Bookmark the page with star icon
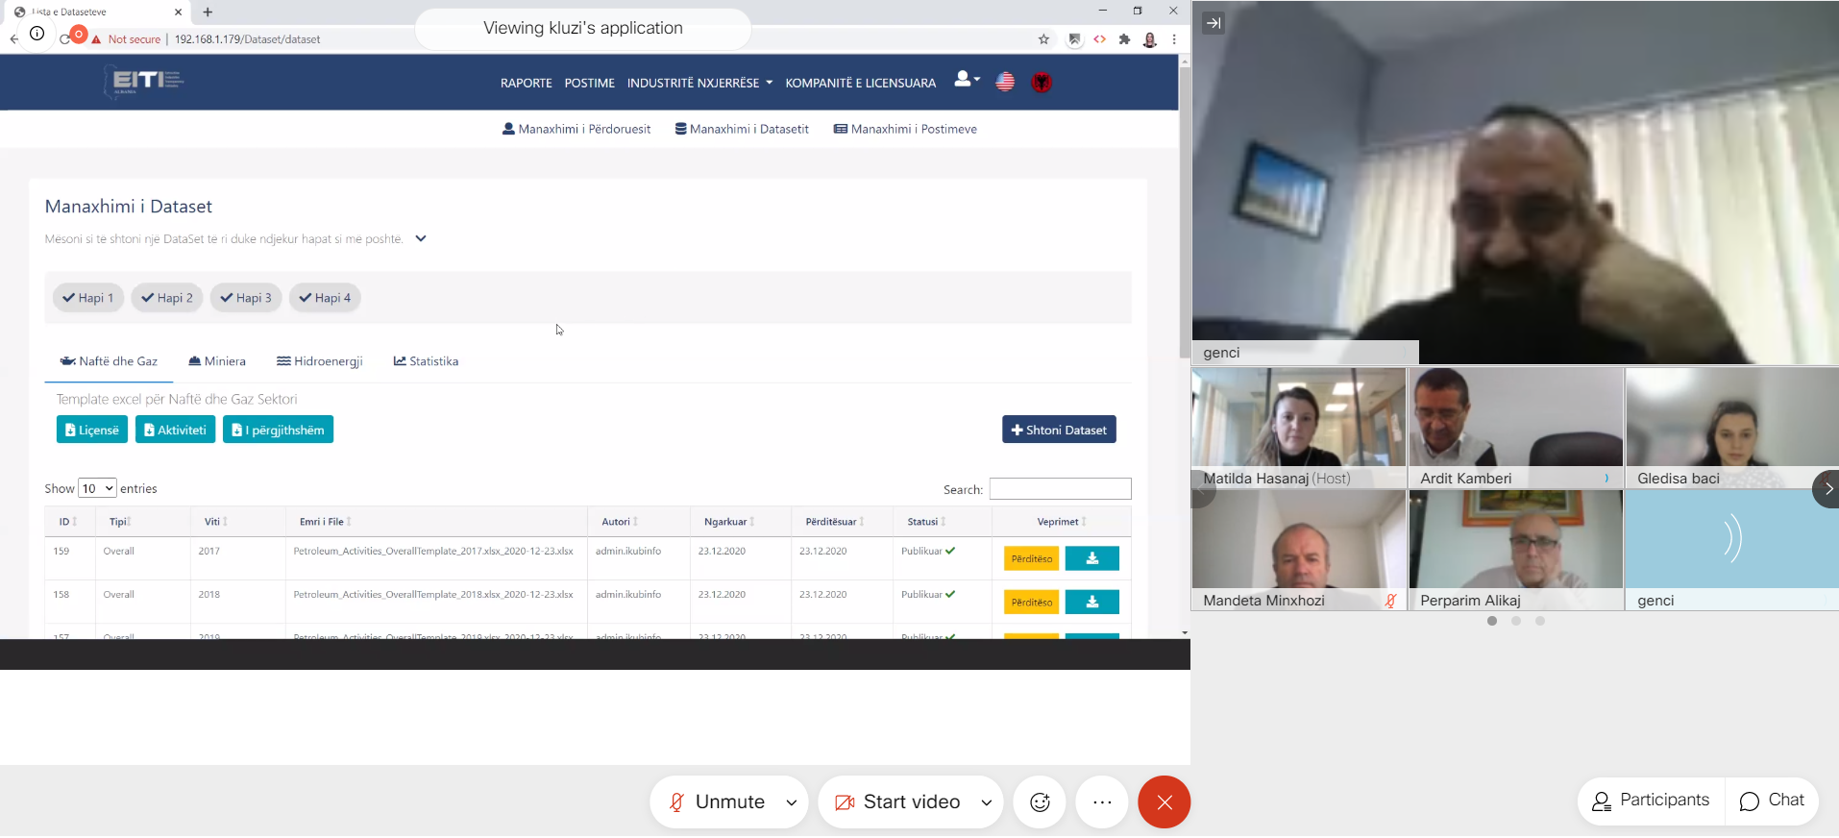The image size is (1839, 838). pyautogui.click(x=1043, y=39)
